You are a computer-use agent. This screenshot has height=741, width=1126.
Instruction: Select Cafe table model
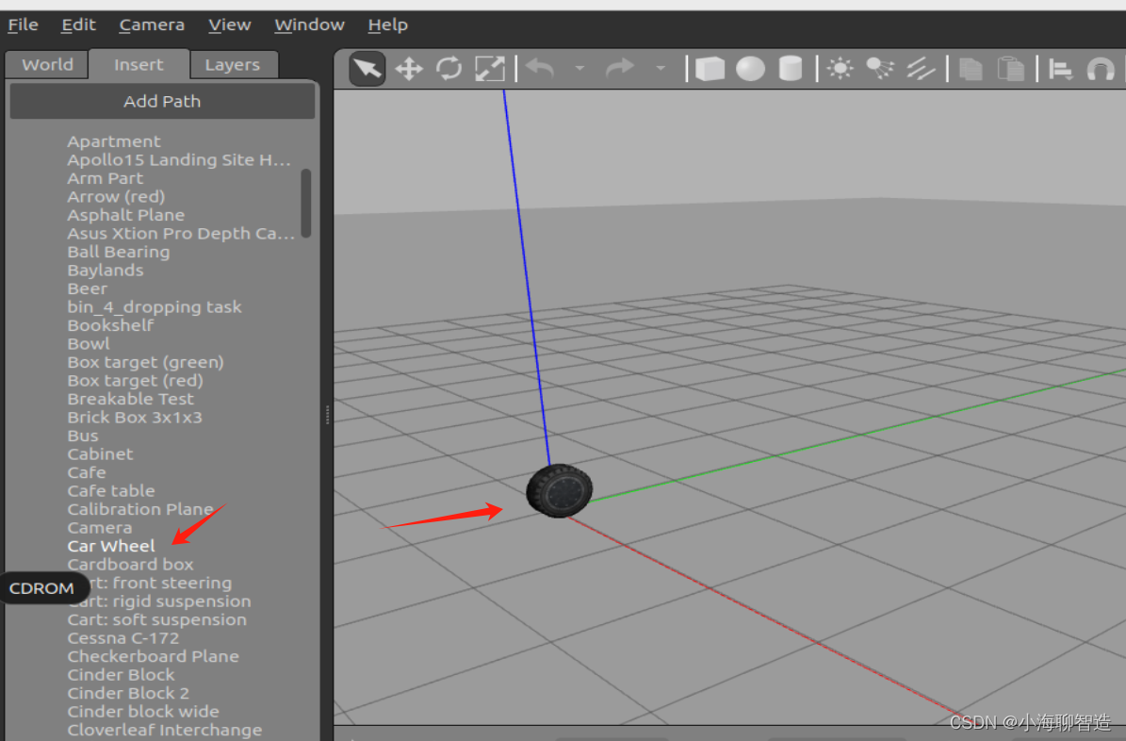111,491
